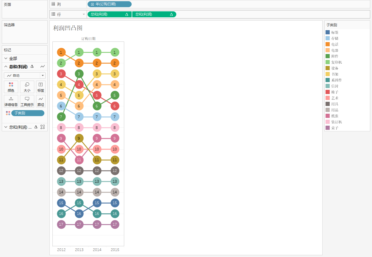The width and height of the screenshot is (372, 257).
Task: Open the 标签 (Label) marks card button
Action: (x=41, y=87)
